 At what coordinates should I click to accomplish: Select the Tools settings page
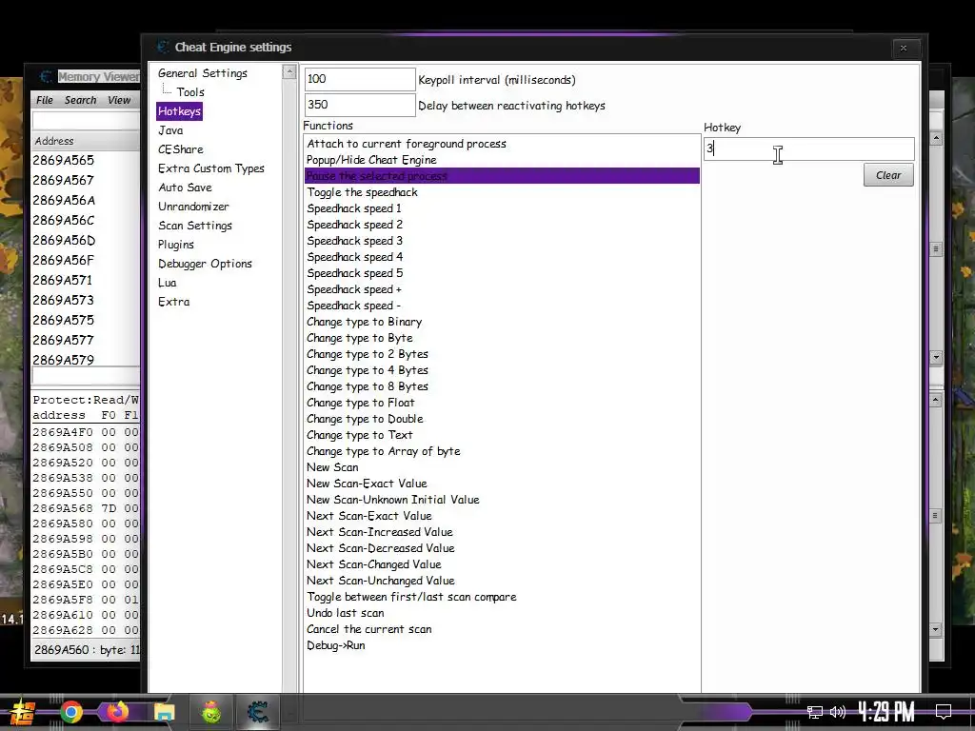click(x=190, y=92)
